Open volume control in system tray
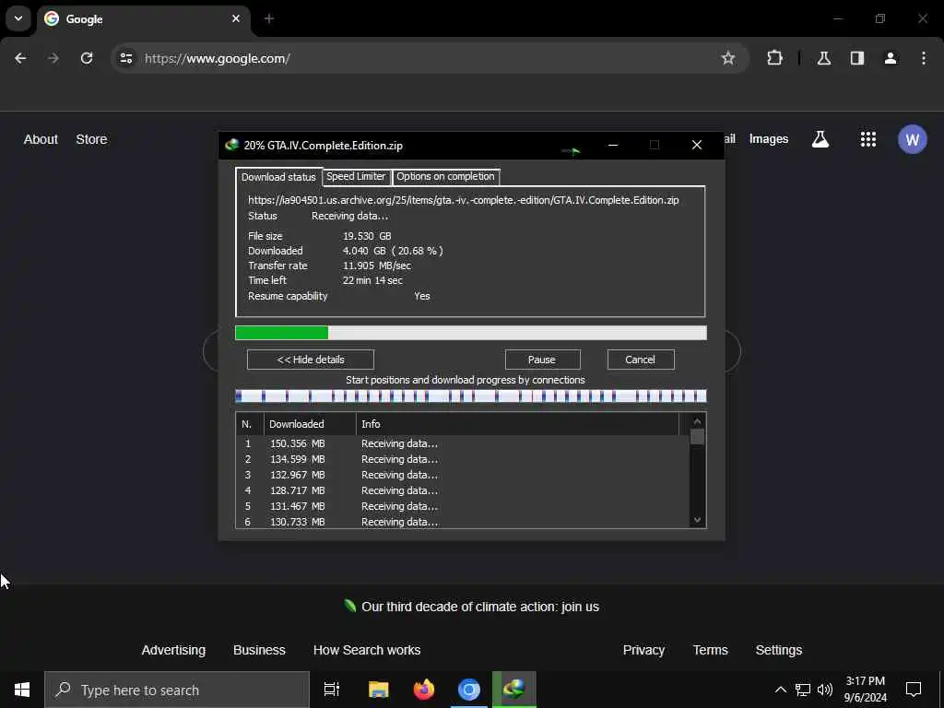944x708 pixels. (x=825, y=690)
